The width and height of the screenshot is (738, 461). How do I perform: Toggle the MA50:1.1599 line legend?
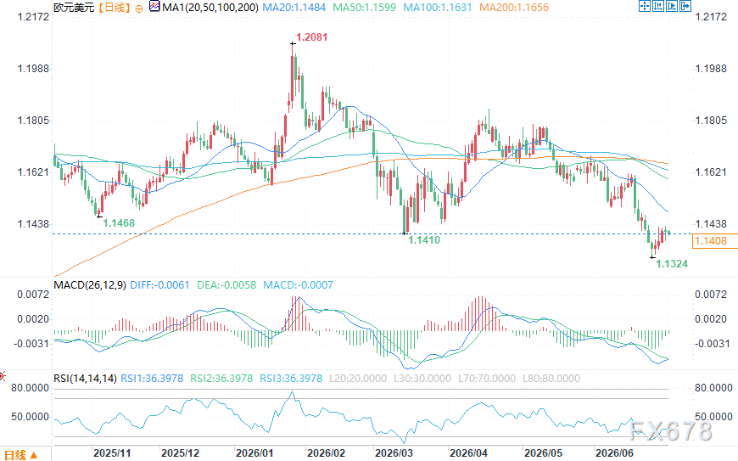coord(364,8)
